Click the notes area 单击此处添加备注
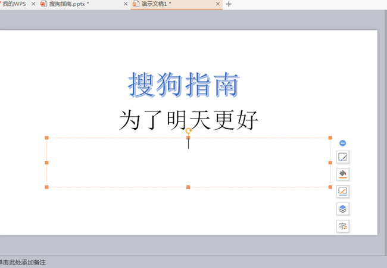The image size is (387, 268). pyautogui.click(x=23, y=262)
